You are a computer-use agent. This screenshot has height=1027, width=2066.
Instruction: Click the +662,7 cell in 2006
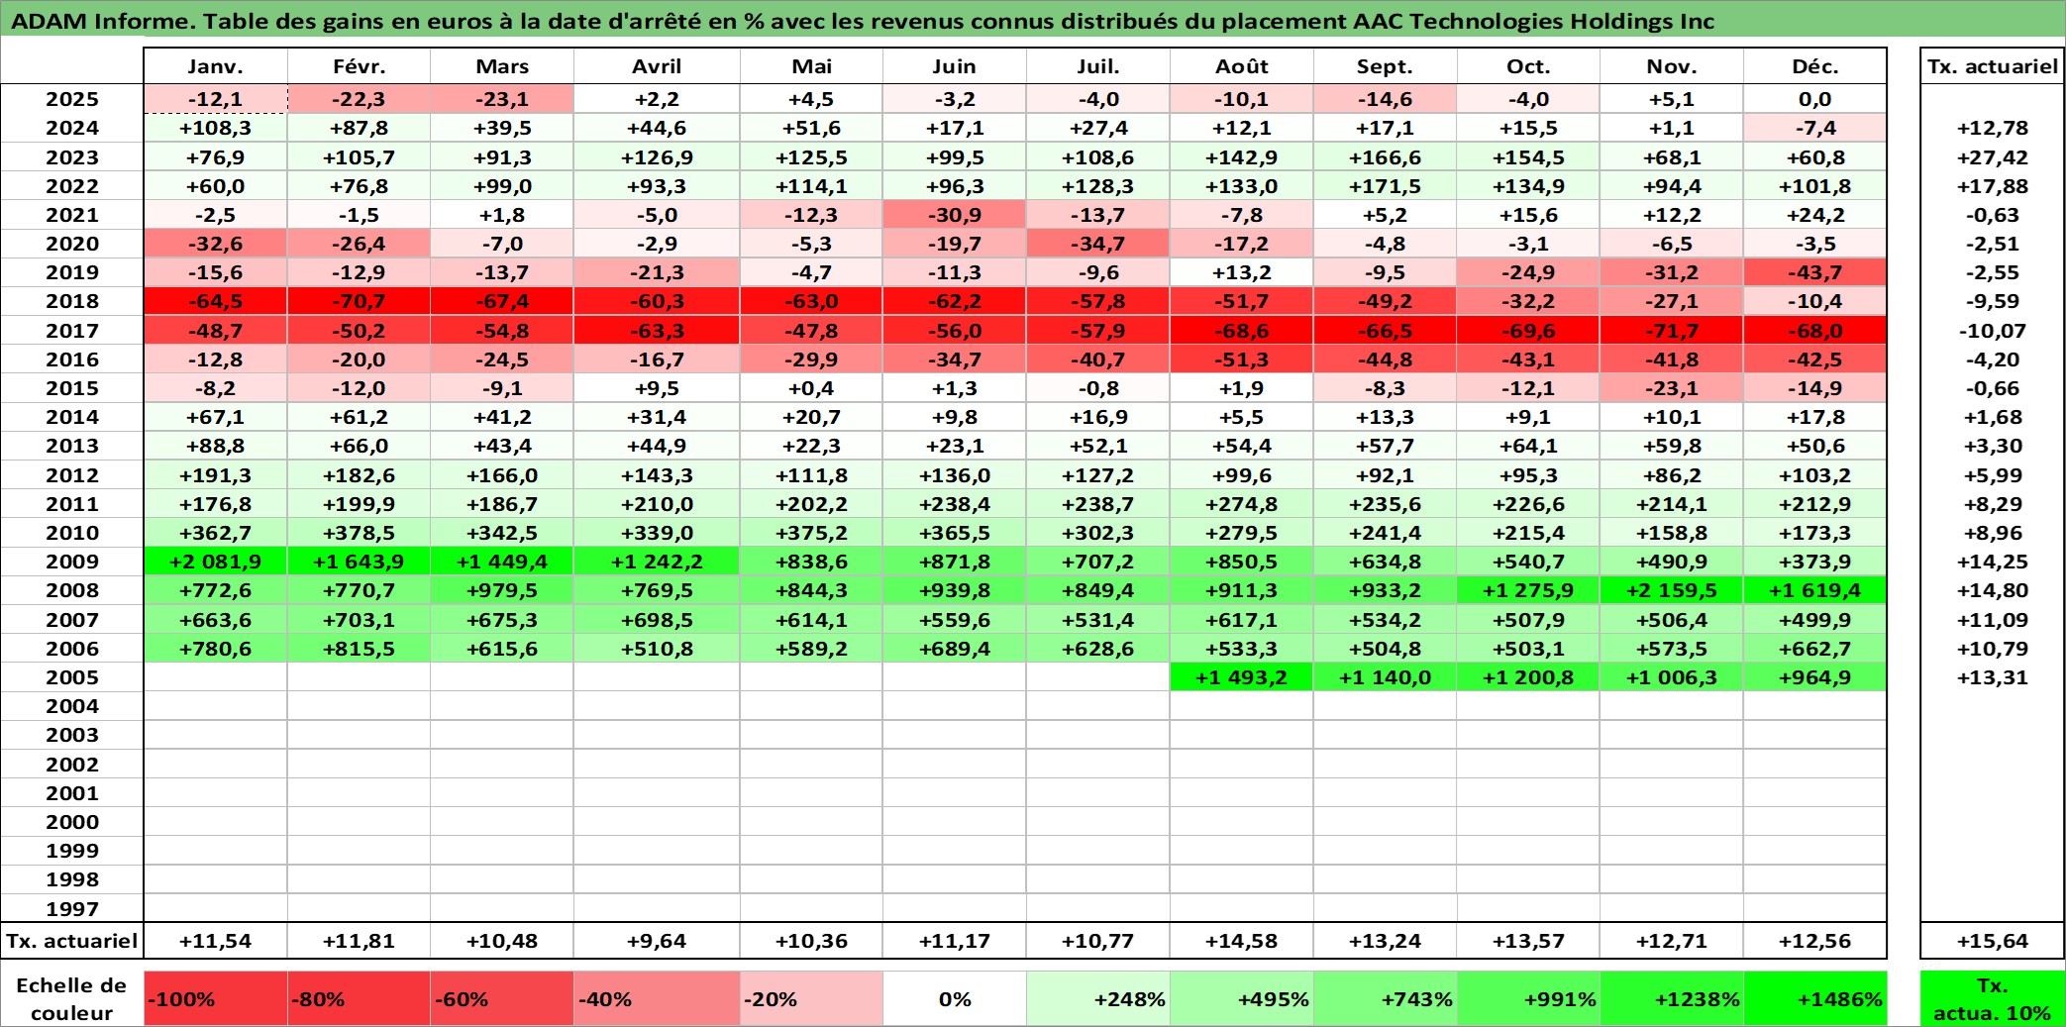1814,649
